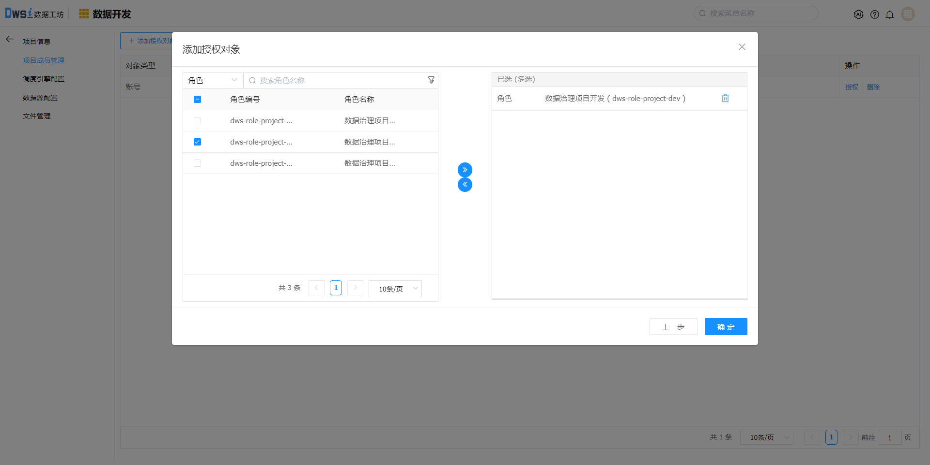Click the move-right double arrow button
The image size is (930, 465).
point(465,170)
